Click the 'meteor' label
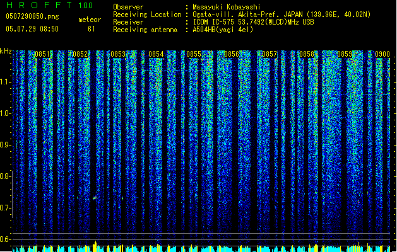Viewport: 397px width, 252px height. 90,20
